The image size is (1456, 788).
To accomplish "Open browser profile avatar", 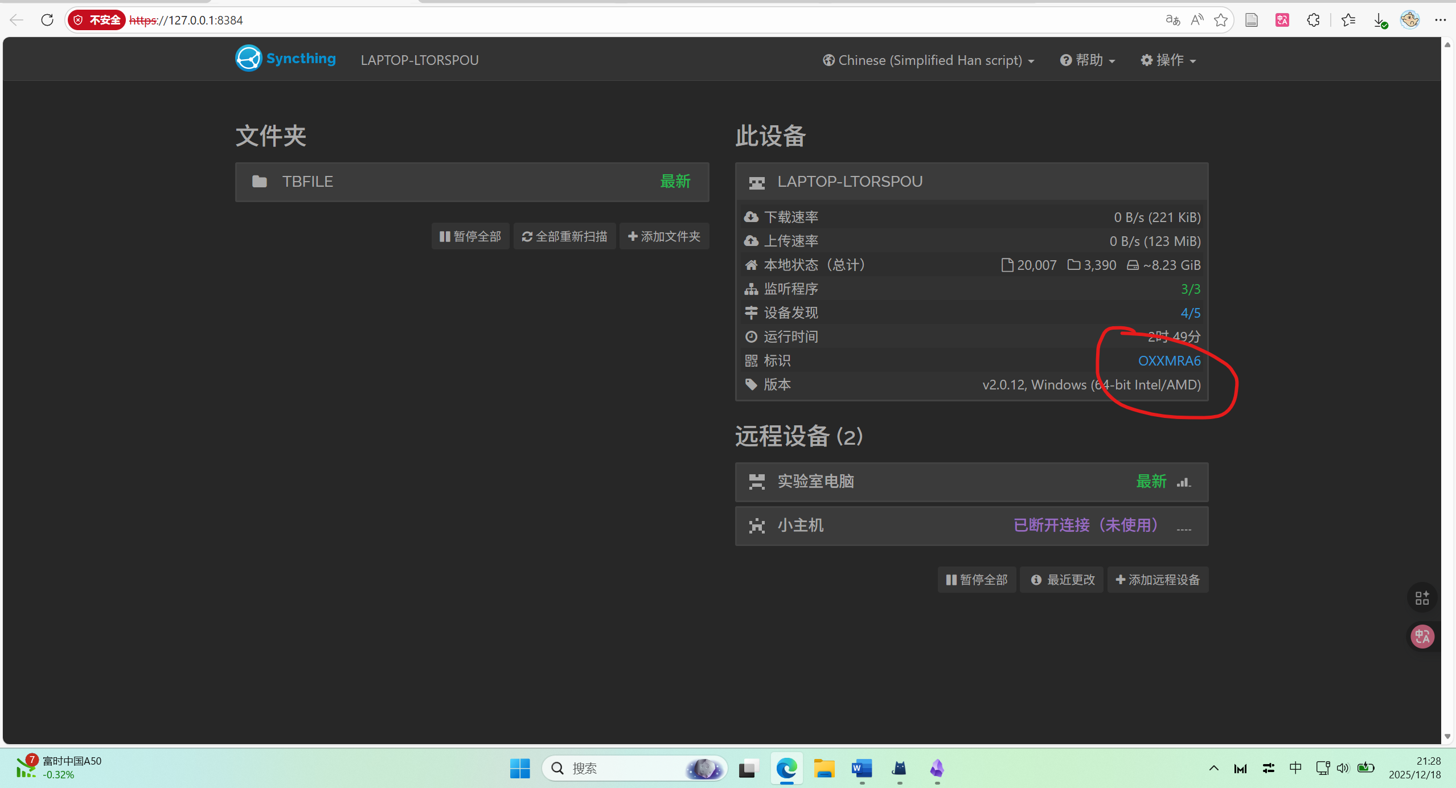I will pyautogui.click(x=1410, y=20).
